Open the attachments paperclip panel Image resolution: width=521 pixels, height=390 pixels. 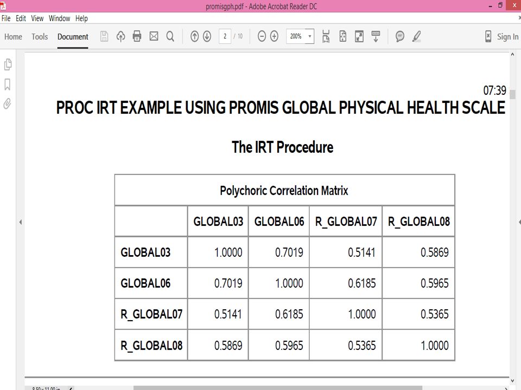point(7,104)
